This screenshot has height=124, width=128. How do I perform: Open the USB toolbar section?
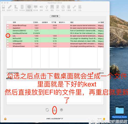pos(47,8)
